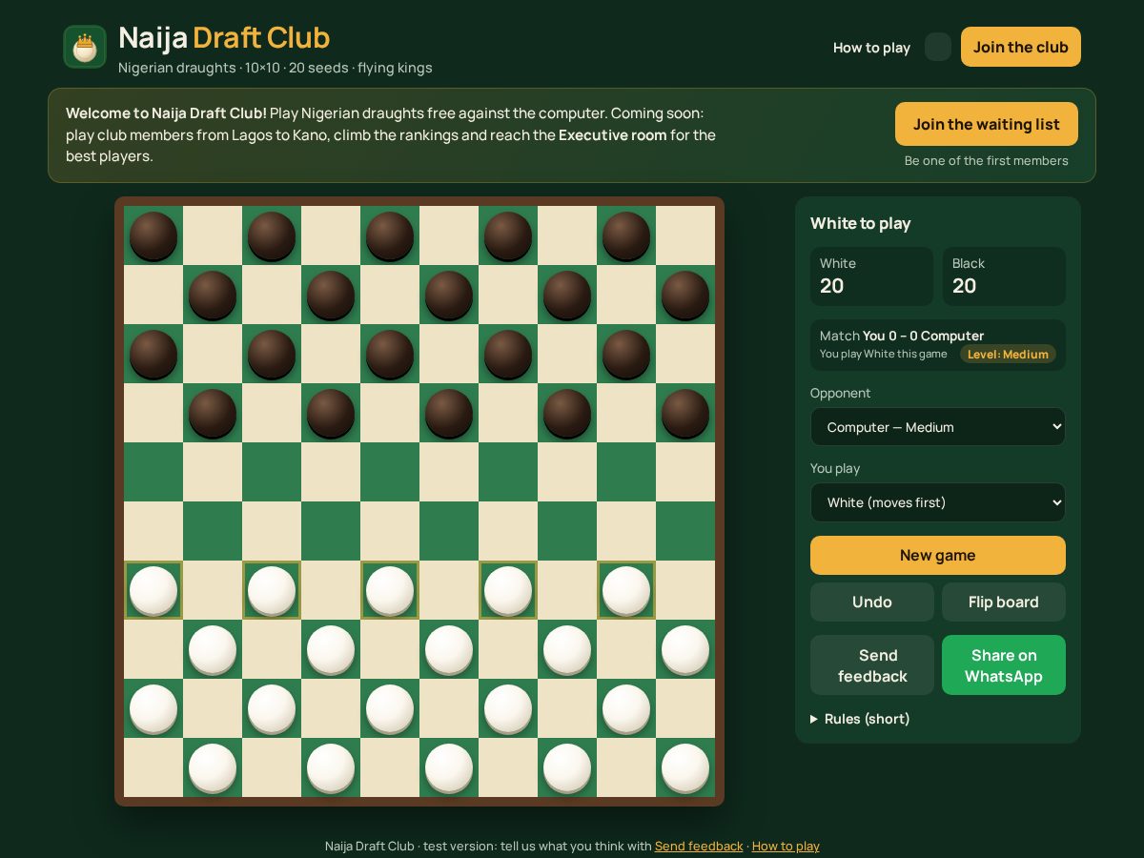
Task: Click the Send feedback button in the side panel
Action: (872, 665)
